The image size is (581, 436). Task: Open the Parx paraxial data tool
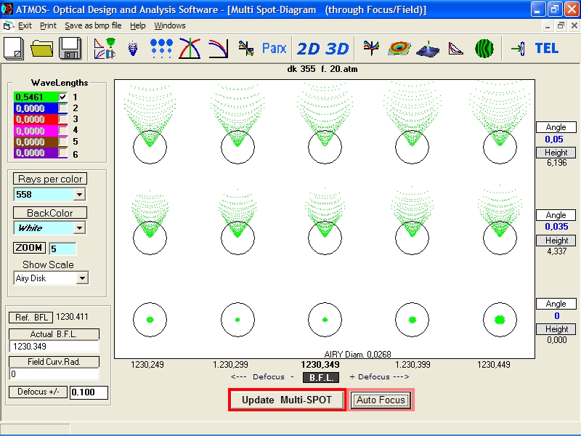pyautogui.click(x=274, y=49)
